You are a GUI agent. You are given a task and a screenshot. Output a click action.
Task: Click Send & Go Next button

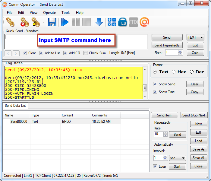(194, 115)
